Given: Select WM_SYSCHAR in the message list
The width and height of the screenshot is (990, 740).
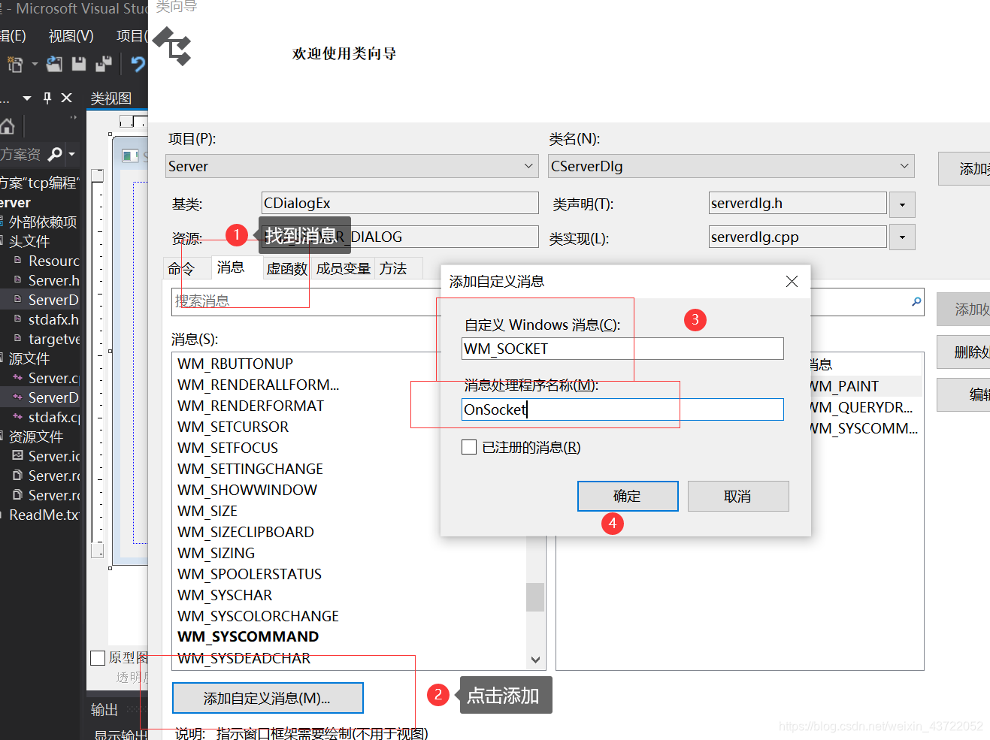Looking at the screenshot, I should click(225, 595).
